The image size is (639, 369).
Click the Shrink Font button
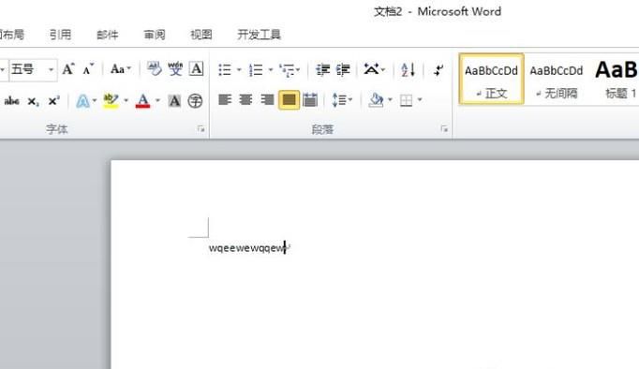point(88,69)
